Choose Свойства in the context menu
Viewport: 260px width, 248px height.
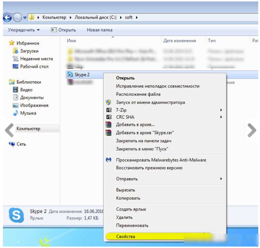pyautogui.click(x=125, y=237)
